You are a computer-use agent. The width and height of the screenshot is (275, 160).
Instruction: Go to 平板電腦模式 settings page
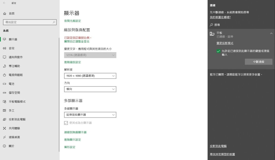point(17,102)
